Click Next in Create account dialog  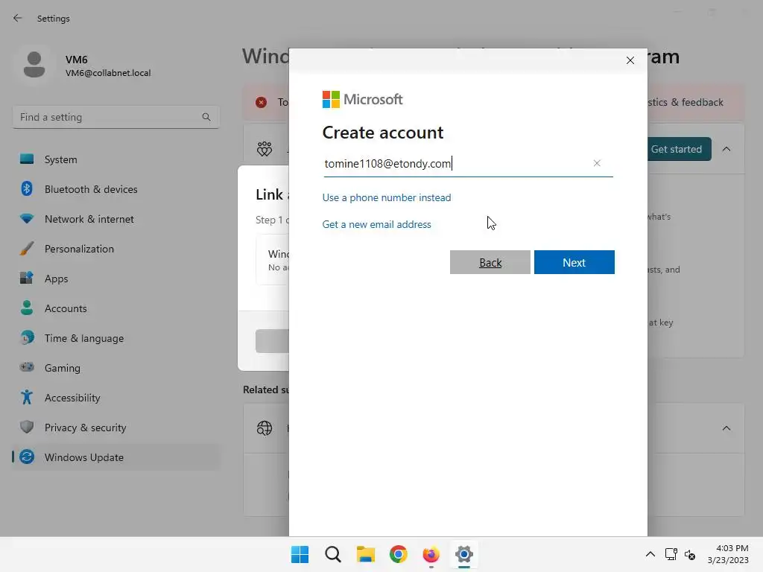574,262
